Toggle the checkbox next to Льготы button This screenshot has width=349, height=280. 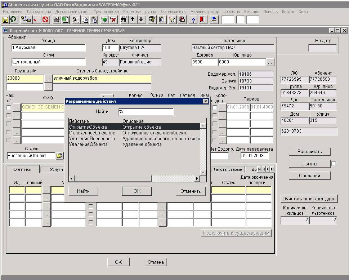[x=334, y=164]
